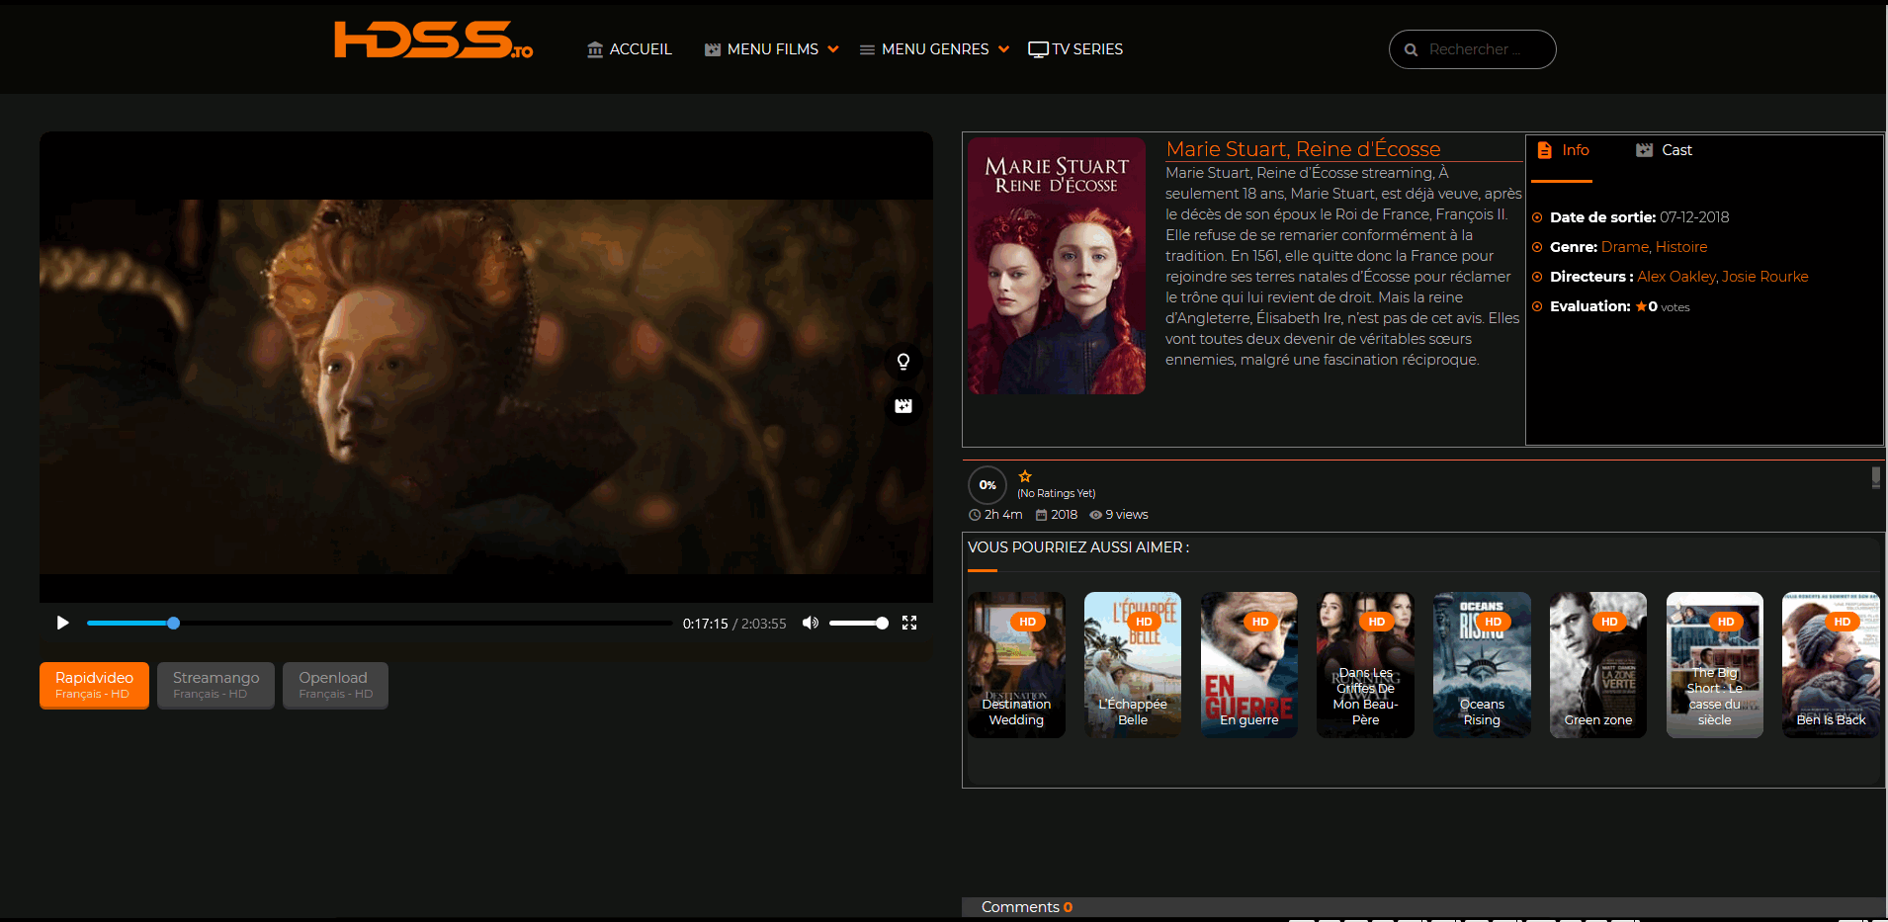Click the scrollbar handle beside ratings
The image size is (1888, 922).
[x=1876, y=477]
